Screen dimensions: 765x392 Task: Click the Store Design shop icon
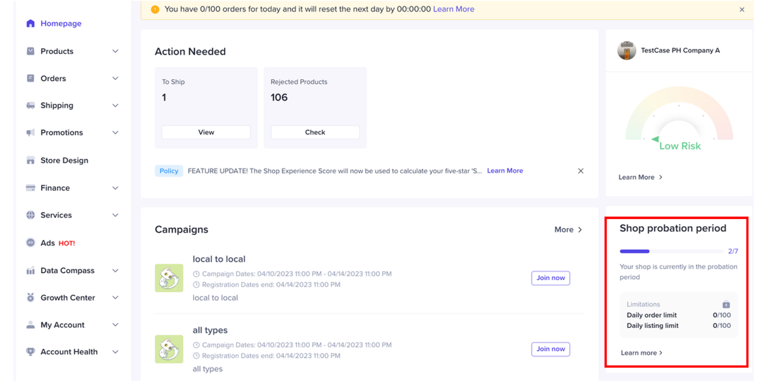point(30,161)
